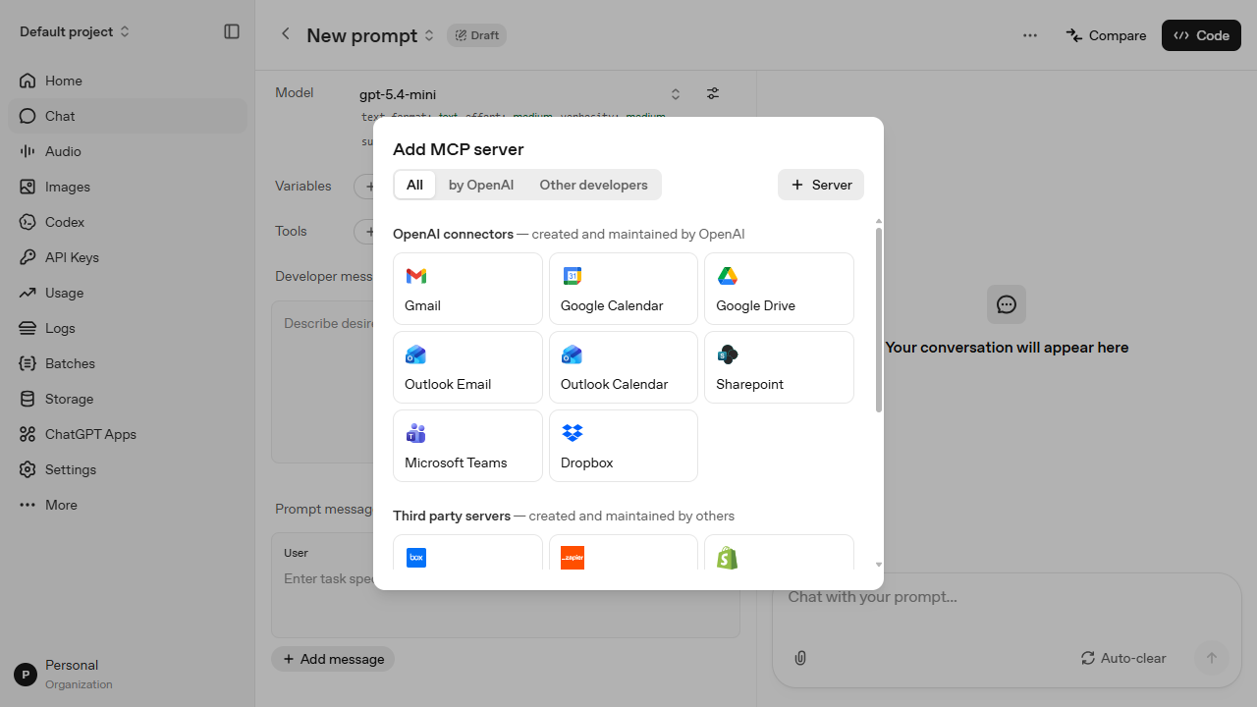Switch to the All tab

click(x=414, y=185)
